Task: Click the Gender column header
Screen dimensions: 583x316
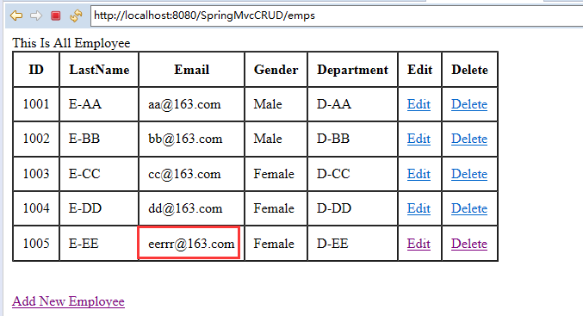Action: point(276,70)
